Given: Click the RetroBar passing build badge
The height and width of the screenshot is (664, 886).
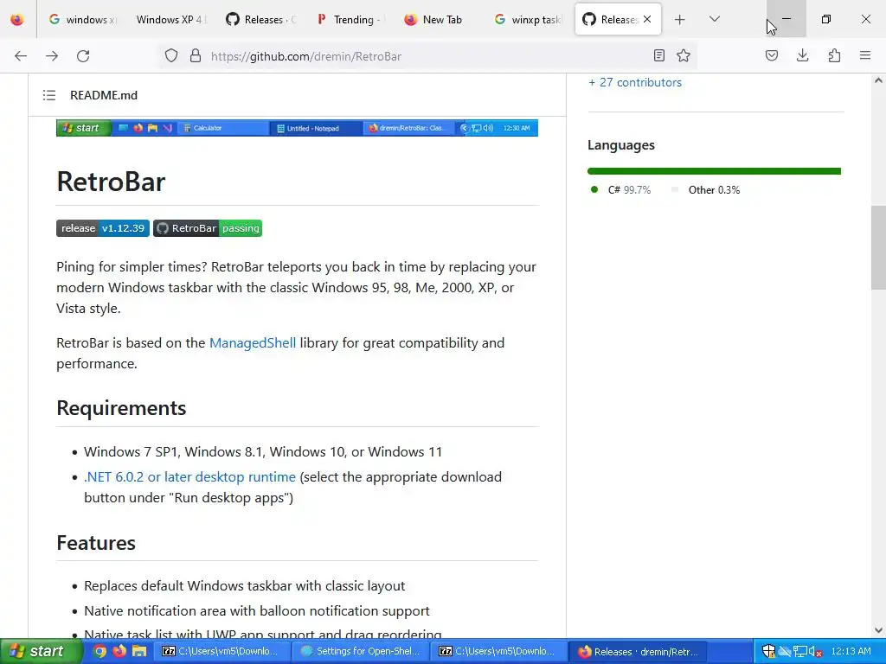Looking at the screenshot, I should 208,228.
